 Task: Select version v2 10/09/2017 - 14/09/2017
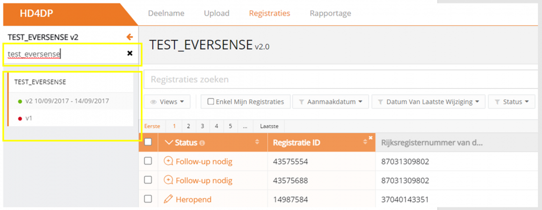[67, 101]
